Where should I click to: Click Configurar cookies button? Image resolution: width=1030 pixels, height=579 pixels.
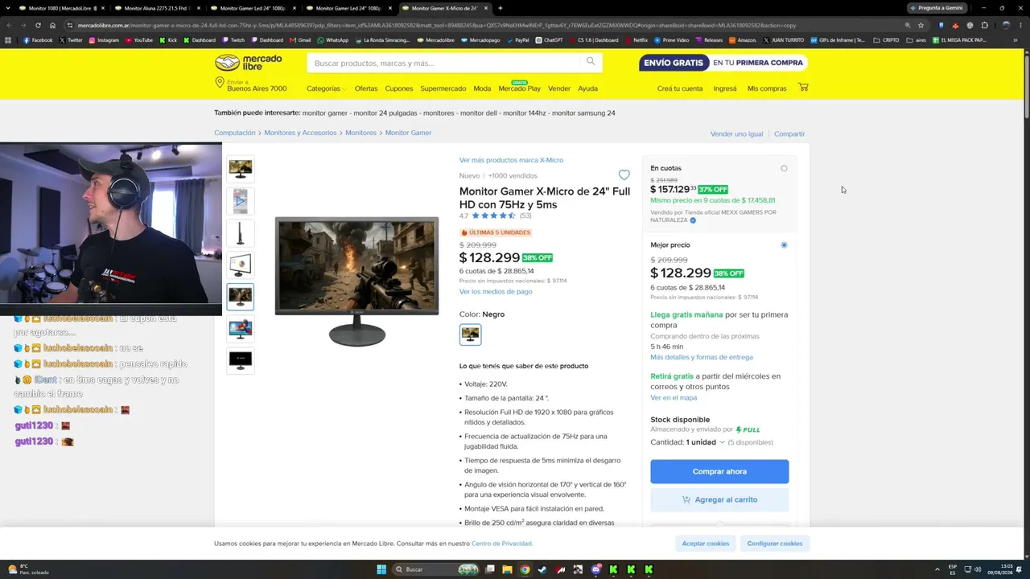coord(775,544)
